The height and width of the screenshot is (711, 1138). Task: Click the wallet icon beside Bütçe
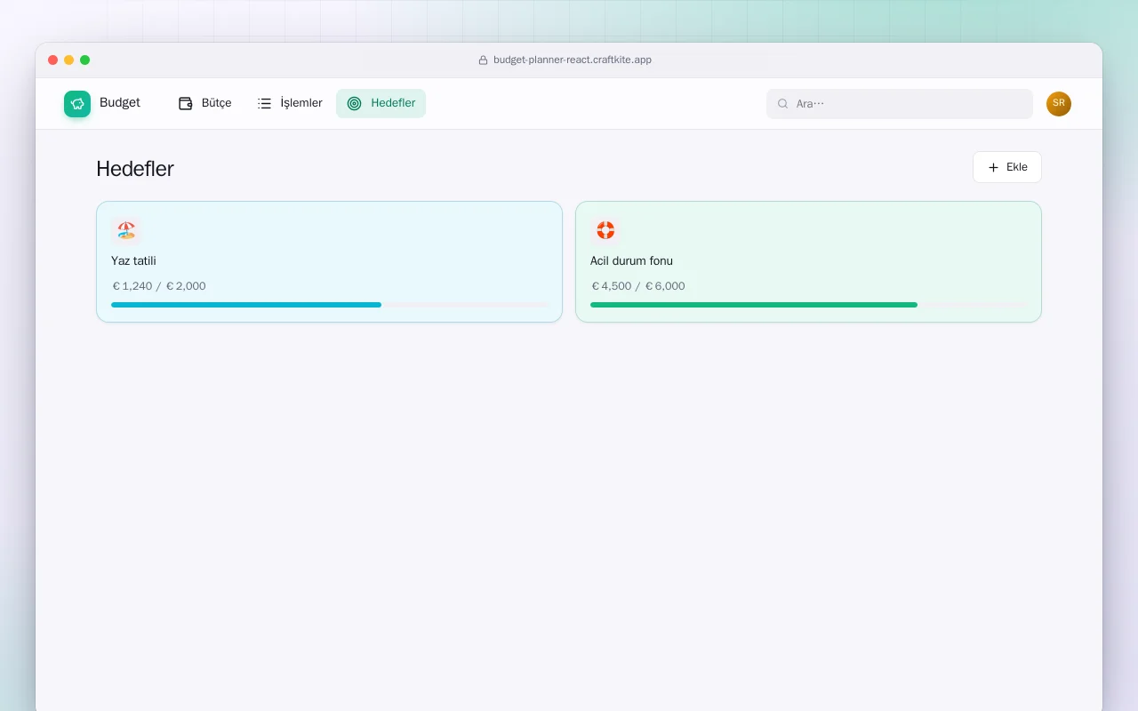(186, 103)
